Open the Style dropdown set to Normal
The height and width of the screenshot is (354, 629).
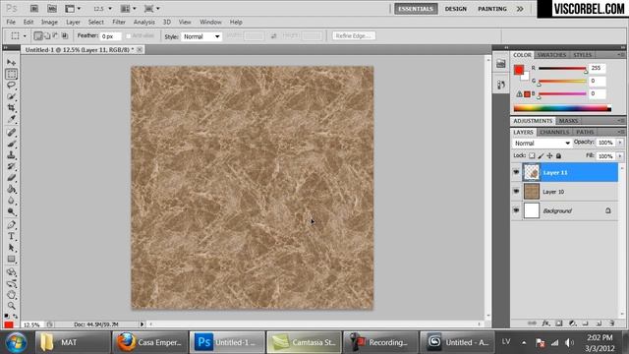(x=201, y=36)
